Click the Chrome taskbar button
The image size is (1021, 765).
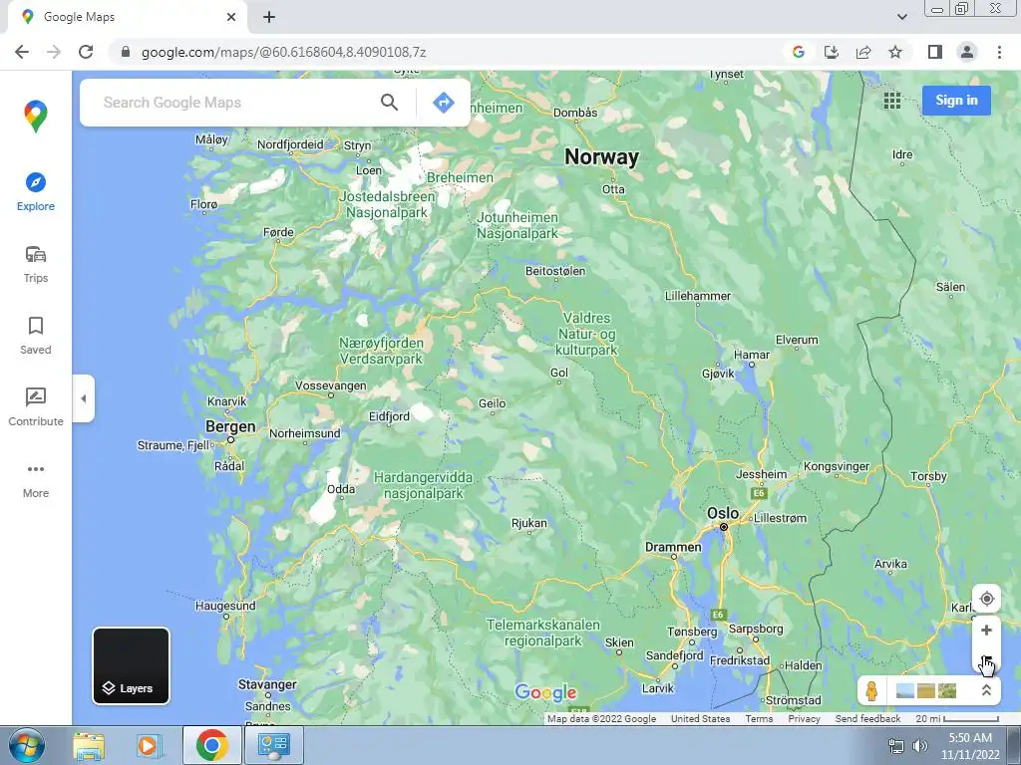point(212,745)
